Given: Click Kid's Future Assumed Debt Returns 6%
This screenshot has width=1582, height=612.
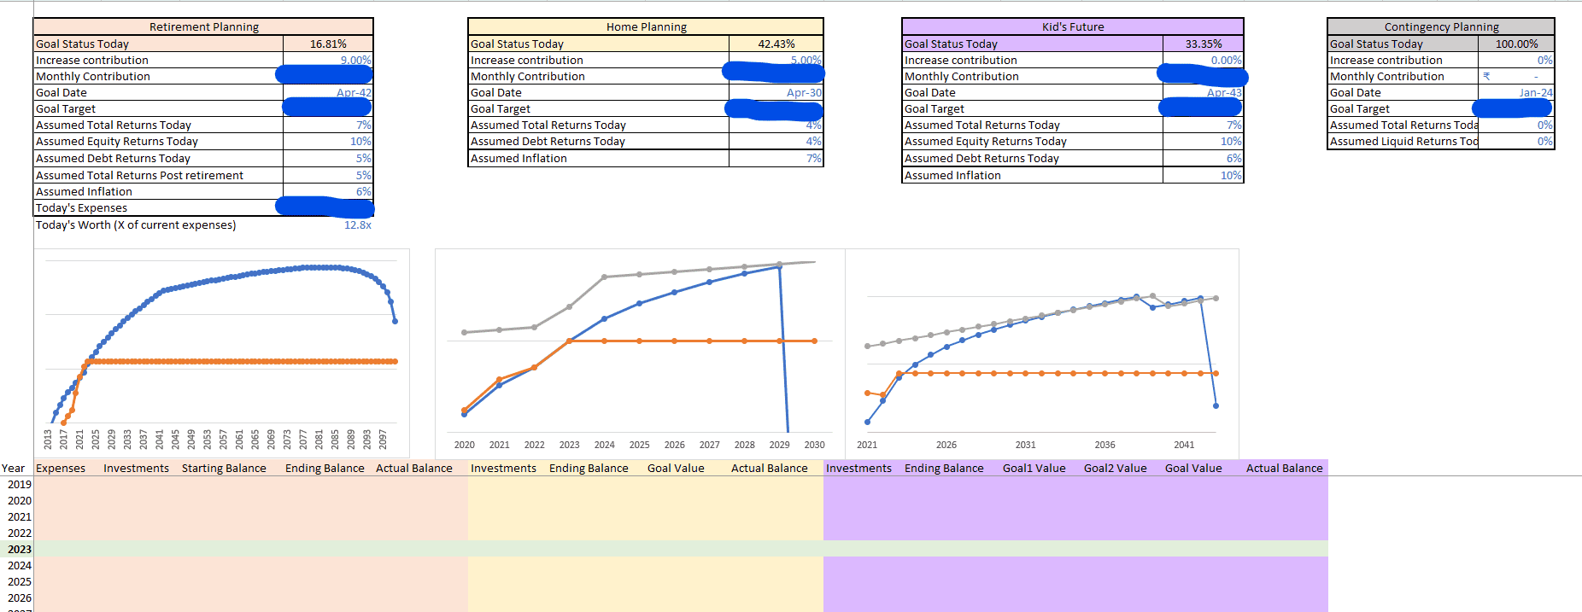Looking at the screenshot, I should tap(1204, 158).
